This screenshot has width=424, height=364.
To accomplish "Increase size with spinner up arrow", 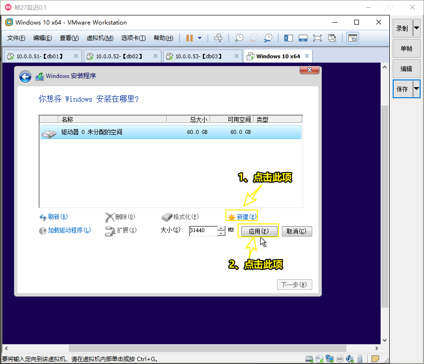I will pos(221,228).
